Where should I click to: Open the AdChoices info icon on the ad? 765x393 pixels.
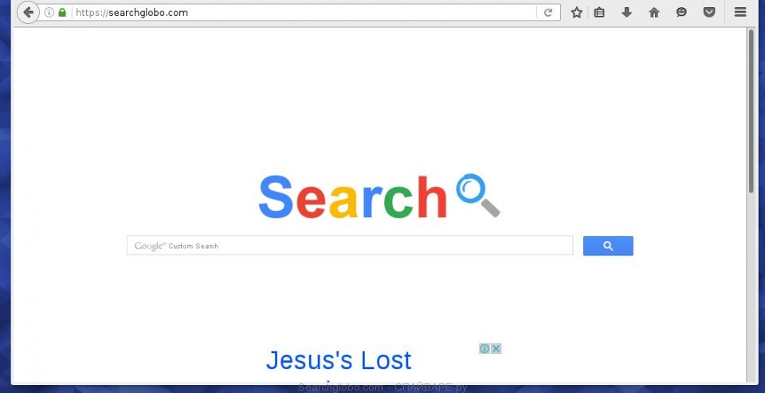point(484,348)
